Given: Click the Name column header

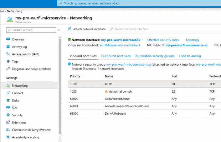Looking at the screenshot, I should pos(109,76).
